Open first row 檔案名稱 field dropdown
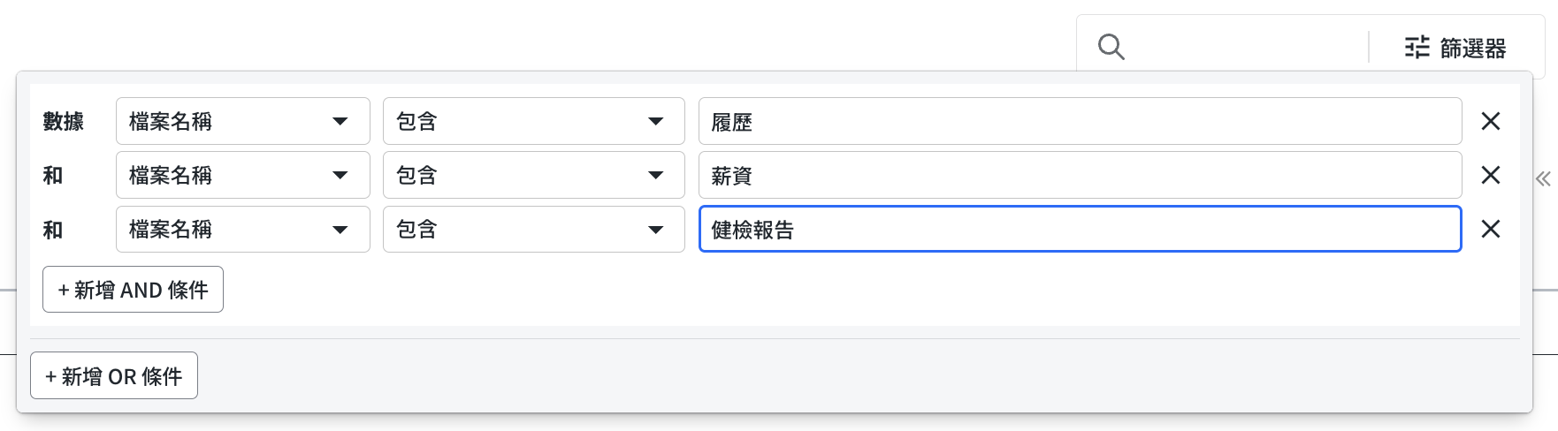 242,121
